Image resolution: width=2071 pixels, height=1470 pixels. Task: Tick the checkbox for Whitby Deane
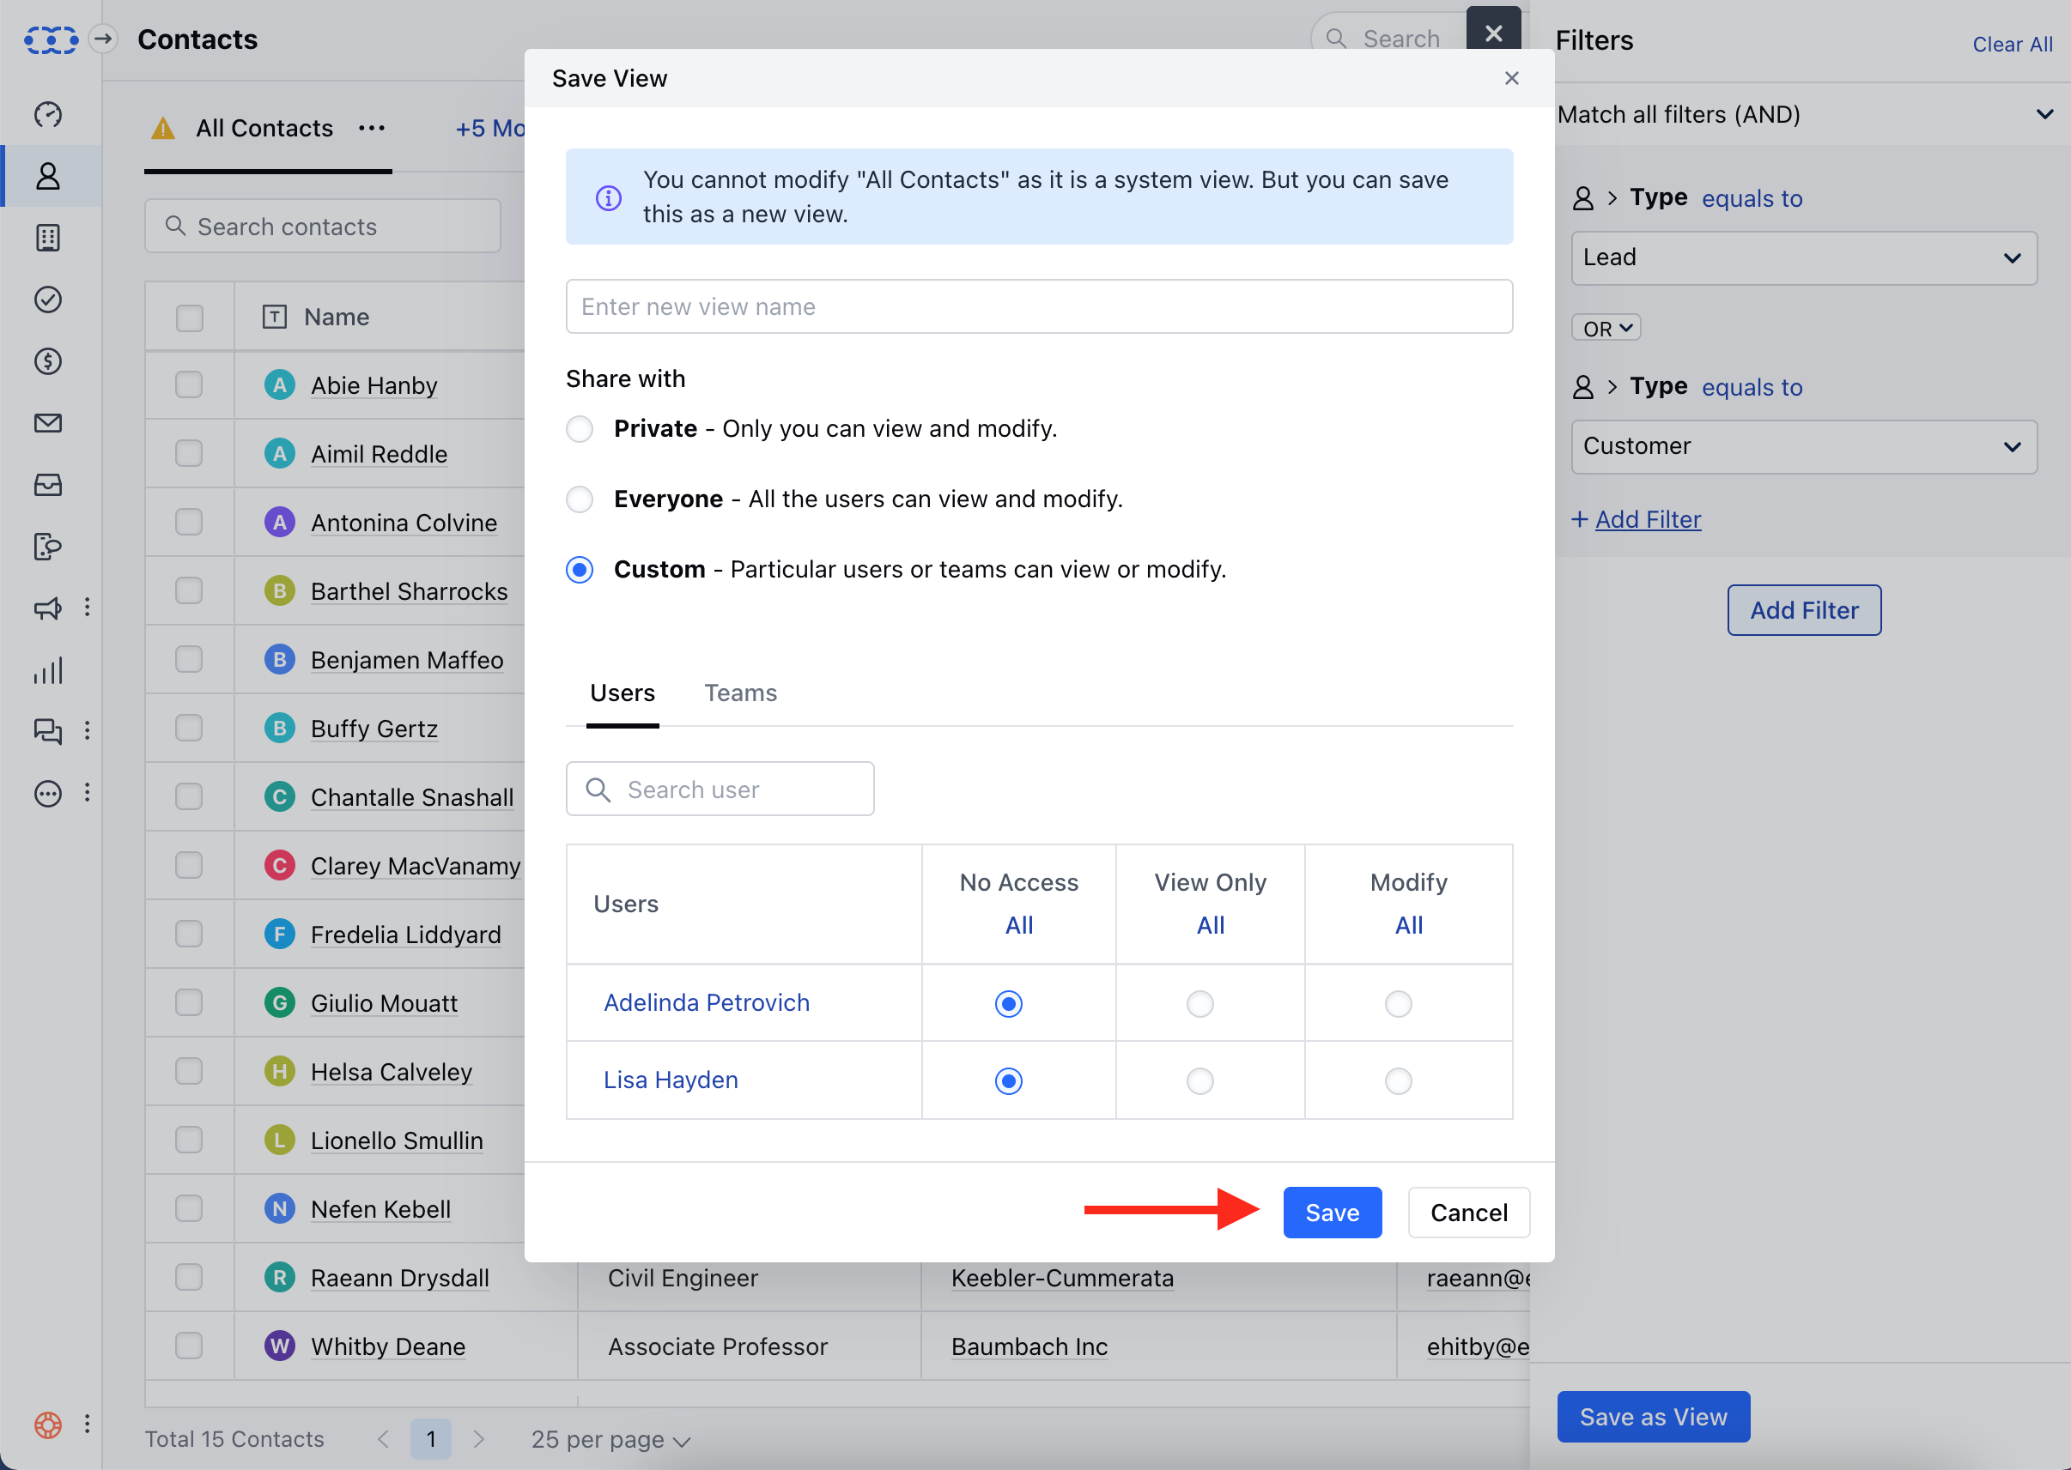[x=189, y=1346]
